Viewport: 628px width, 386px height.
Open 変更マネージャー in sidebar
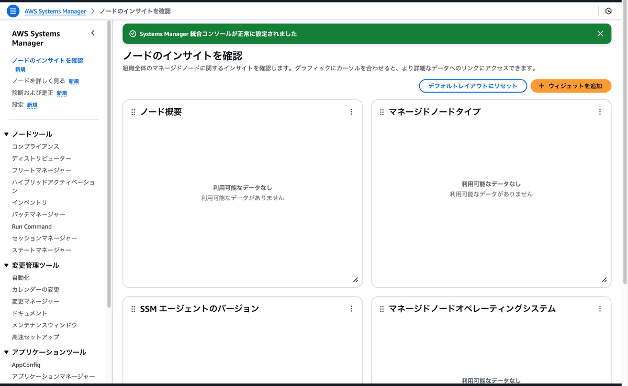36,301
